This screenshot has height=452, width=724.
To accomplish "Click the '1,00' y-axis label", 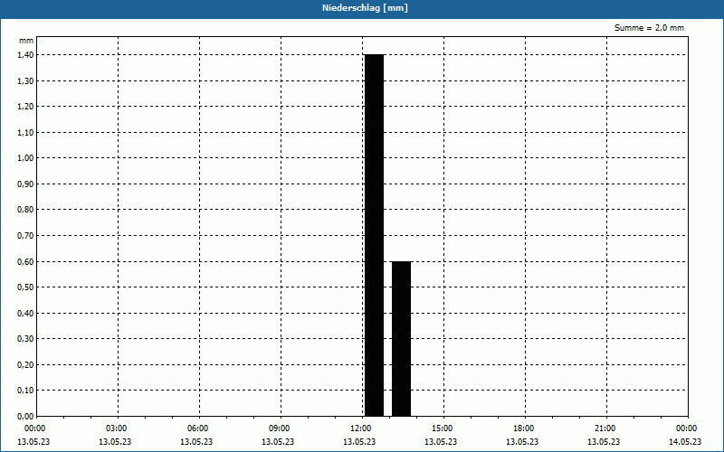I will (25, 158).
